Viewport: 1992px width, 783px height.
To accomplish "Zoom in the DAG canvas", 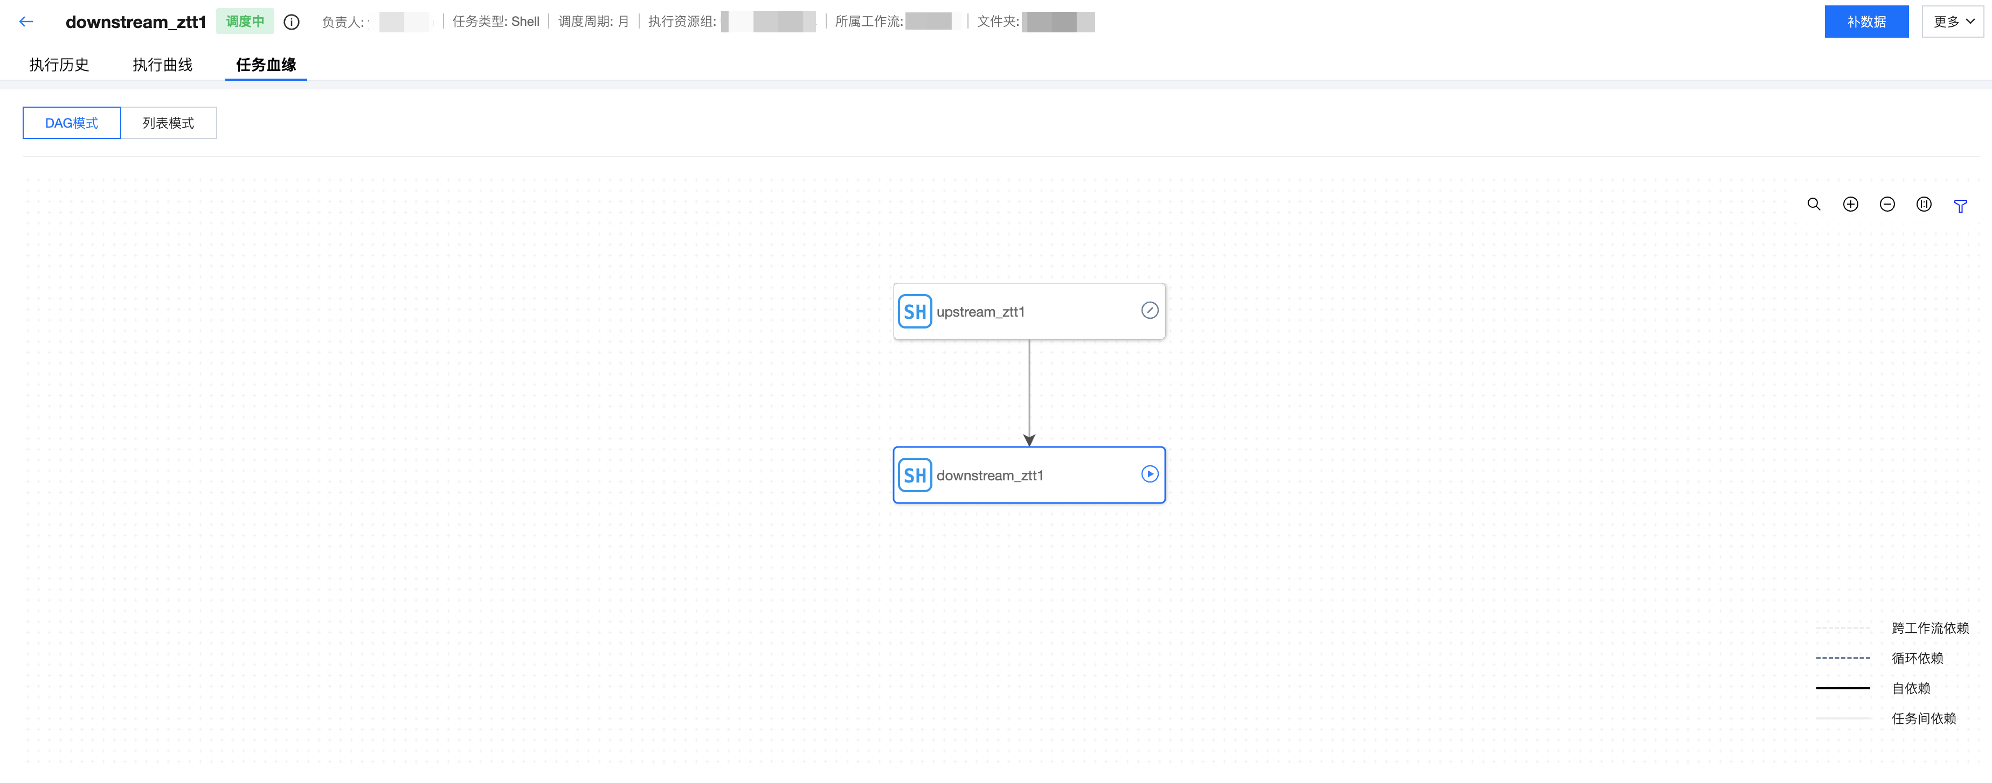I will pos(1850,204).
